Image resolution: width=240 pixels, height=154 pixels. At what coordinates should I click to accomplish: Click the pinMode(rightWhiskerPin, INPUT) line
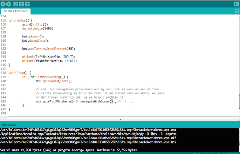click(49, 61)
